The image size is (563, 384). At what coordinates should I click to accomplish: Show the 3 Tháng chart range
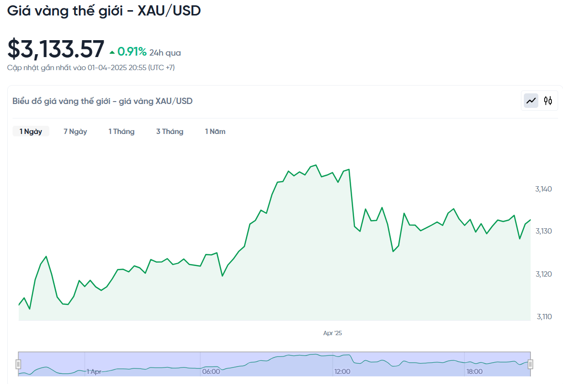pos(170,132)
